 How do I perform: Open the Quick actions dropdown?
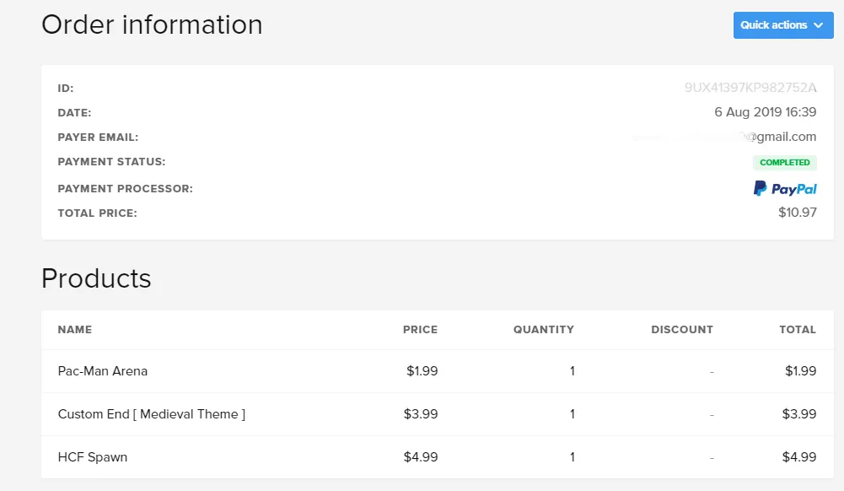click(x=782, y=25)
